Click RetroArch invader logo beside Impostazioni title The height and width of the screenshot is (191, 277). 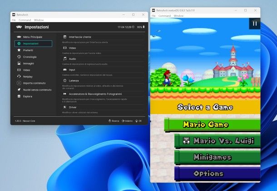[19, 27]
